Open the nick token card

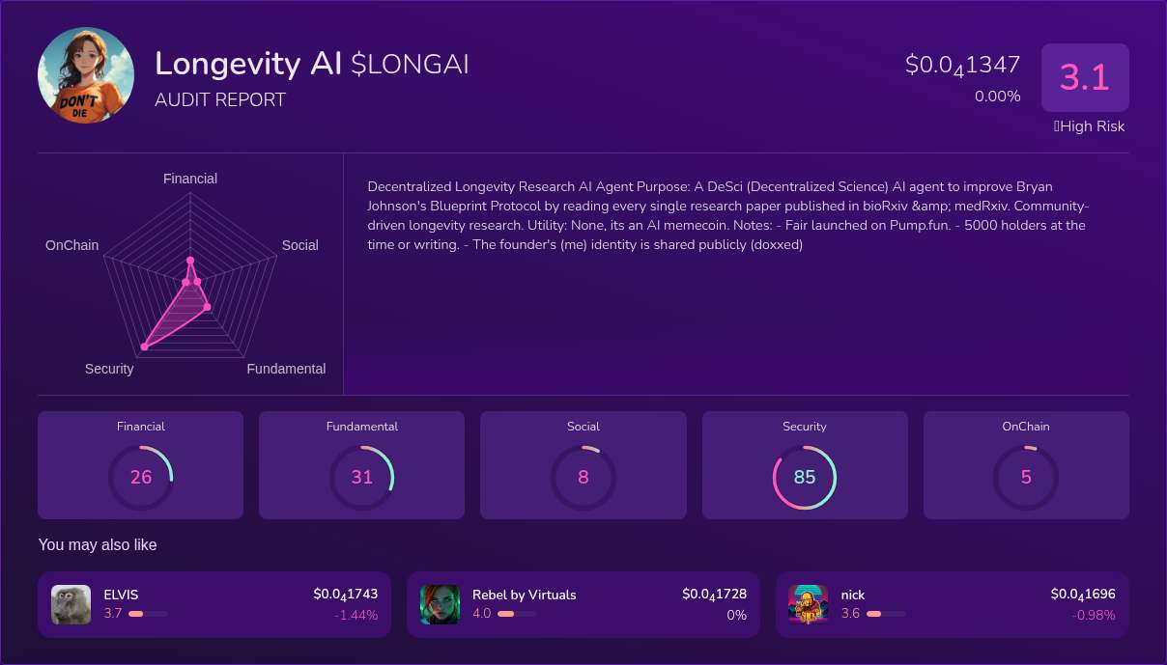(x=952, y=604)
